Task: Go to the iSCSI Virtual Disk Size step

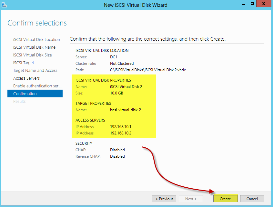Action: click(32, 55)
